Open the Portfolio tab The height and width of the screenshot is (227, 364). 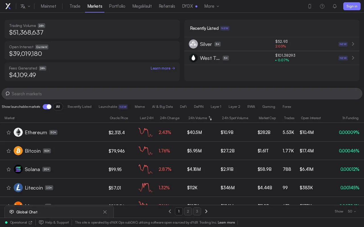pyautogui.click(x=117, y=6)
